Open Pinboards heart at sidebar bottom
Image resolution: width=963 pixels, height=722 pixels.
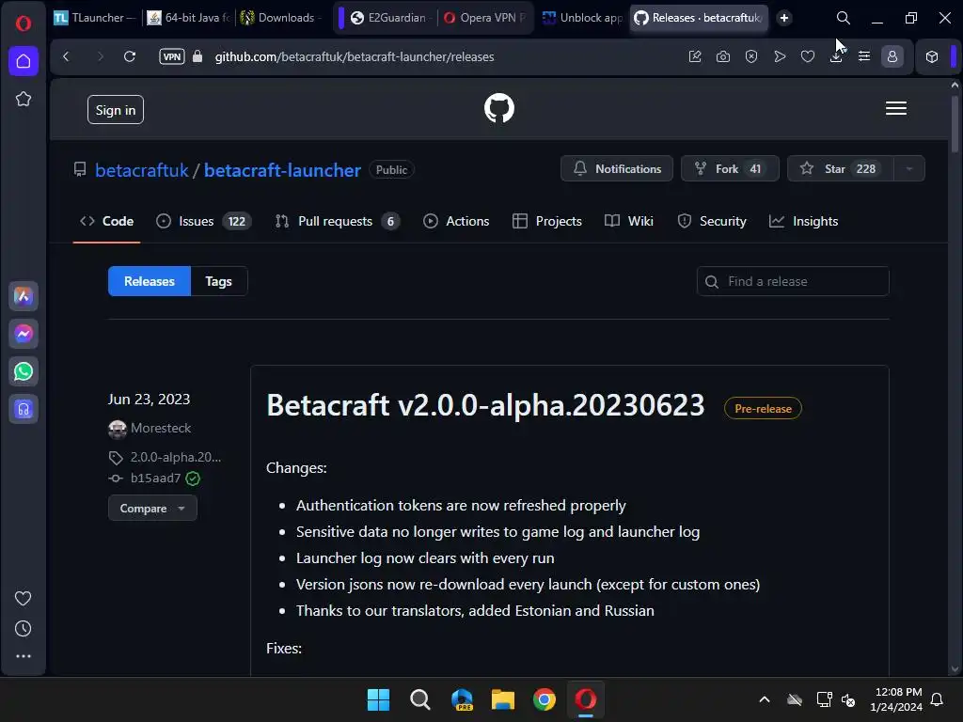click(24, 598)
